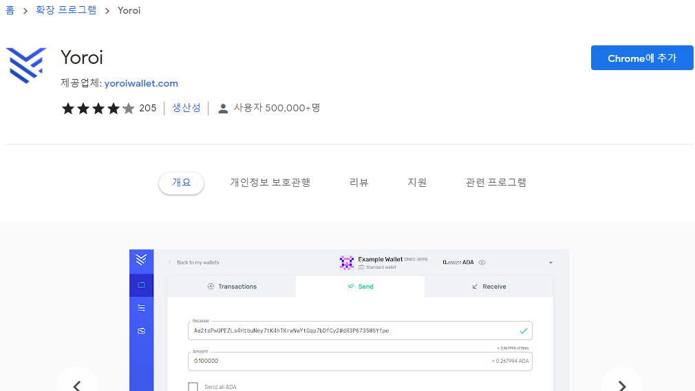Click the Chrome에 추가 button
Screen dimensions: 695x391
[642, 58]
